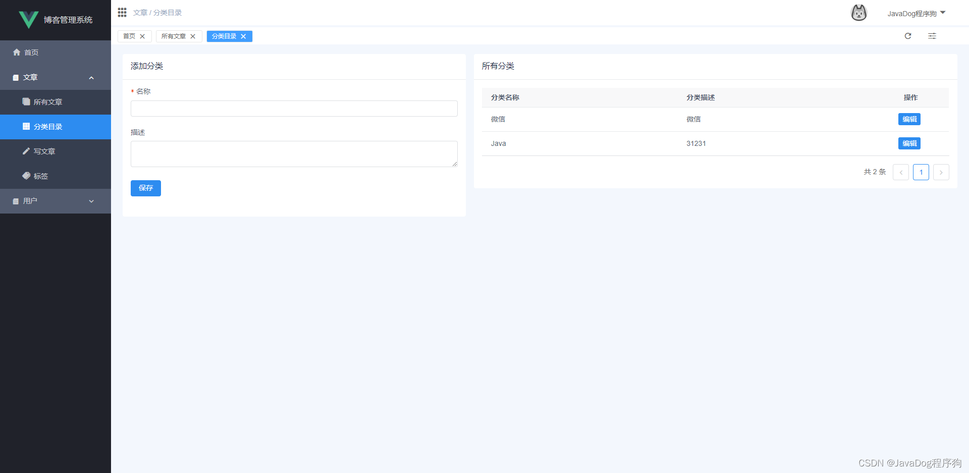Toggle sidebar with the grid hamburger icon
This screenshot has height=473, width=969.
(122, 12)
